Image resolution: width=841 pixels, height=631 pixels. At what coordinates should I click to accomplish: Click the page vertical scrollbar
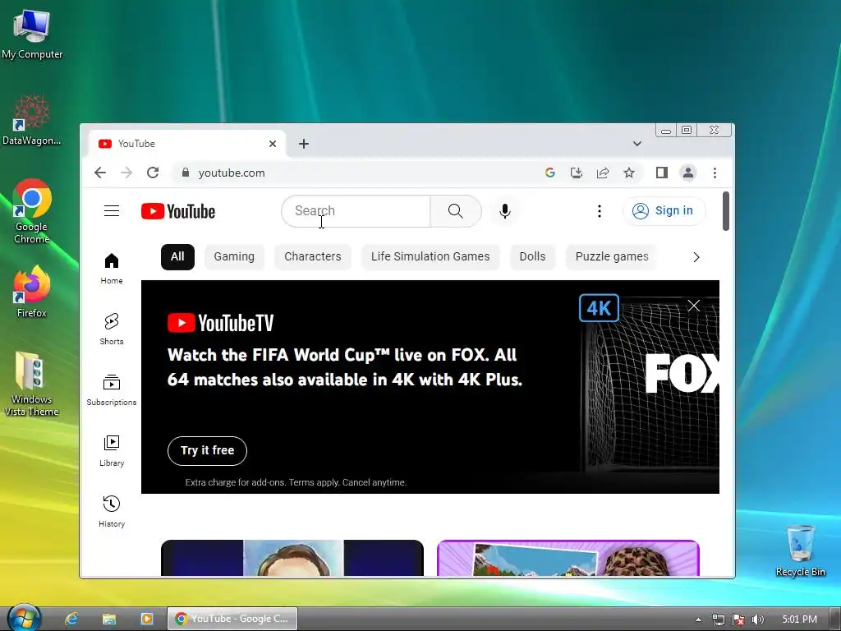point(726,211)
